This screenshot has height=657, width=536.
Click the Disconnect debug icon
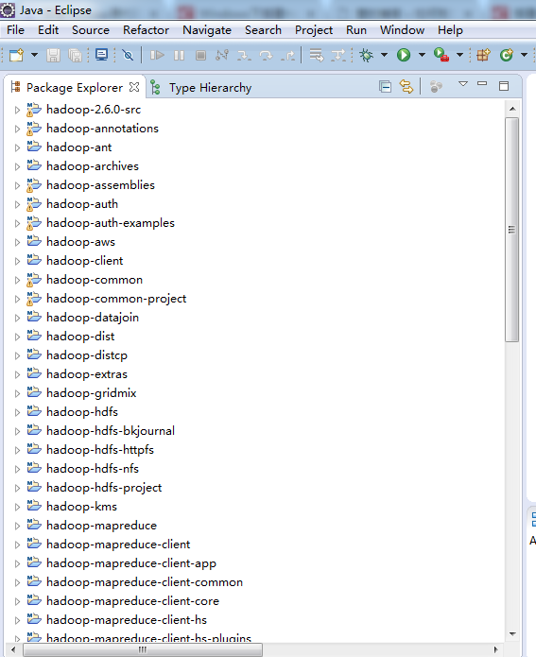pos(222,55)
